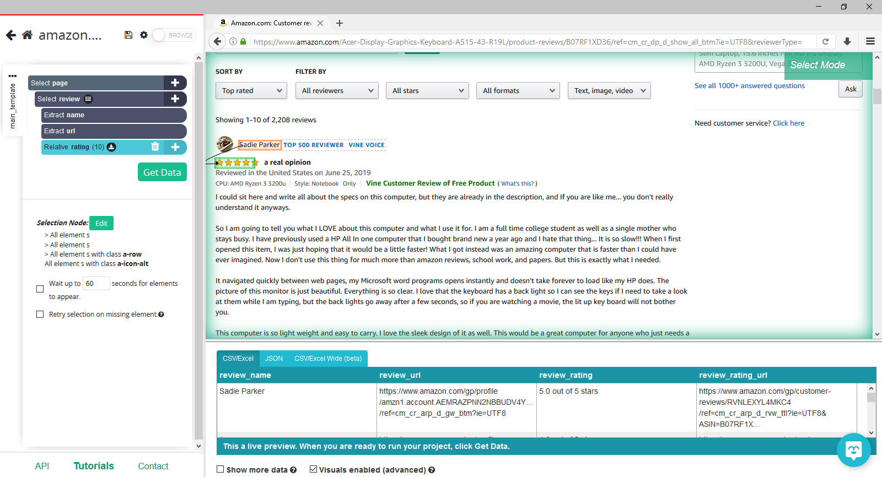Open the Top rated sort dropdown
Image resolution: width=882 pixels, height=477 pixels.
click(x=251, y=91)
